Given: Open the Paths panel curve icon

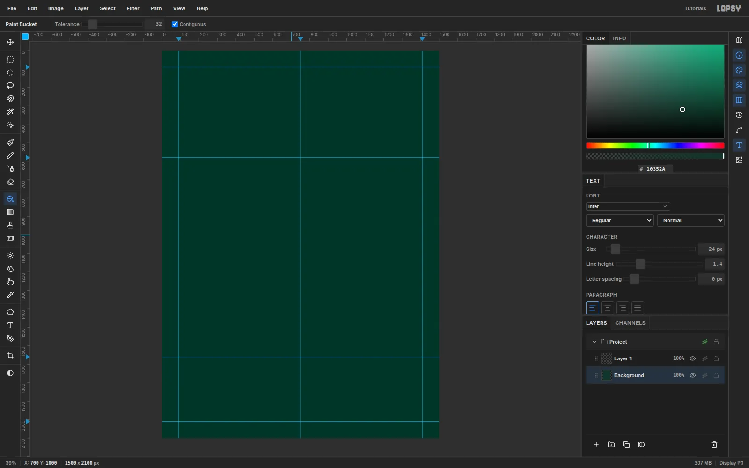Looking at the screenshot, I should pyautogui.click(x=739, y=130).
